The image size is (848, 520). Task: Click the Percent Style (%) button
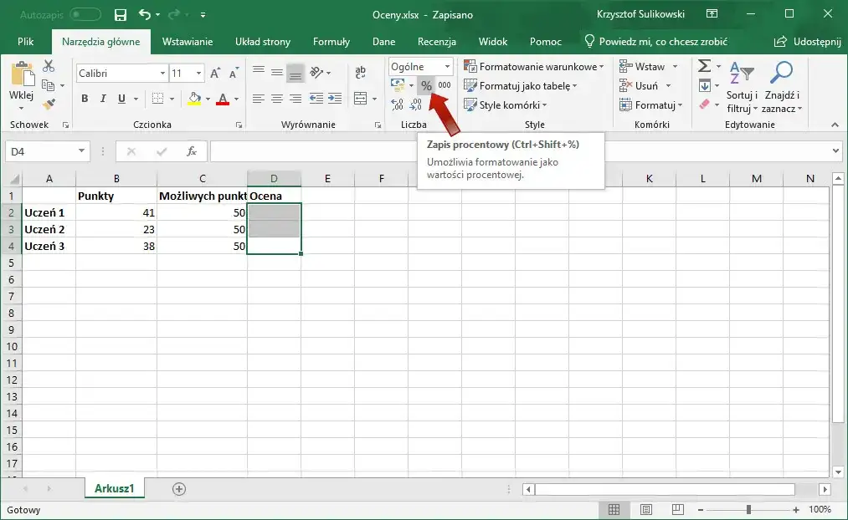[426, 85]
